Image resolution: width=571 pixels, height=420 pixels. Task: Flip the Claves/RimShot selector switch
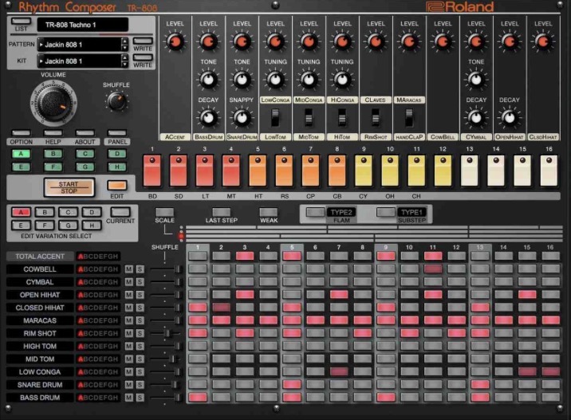pos(376,118)
